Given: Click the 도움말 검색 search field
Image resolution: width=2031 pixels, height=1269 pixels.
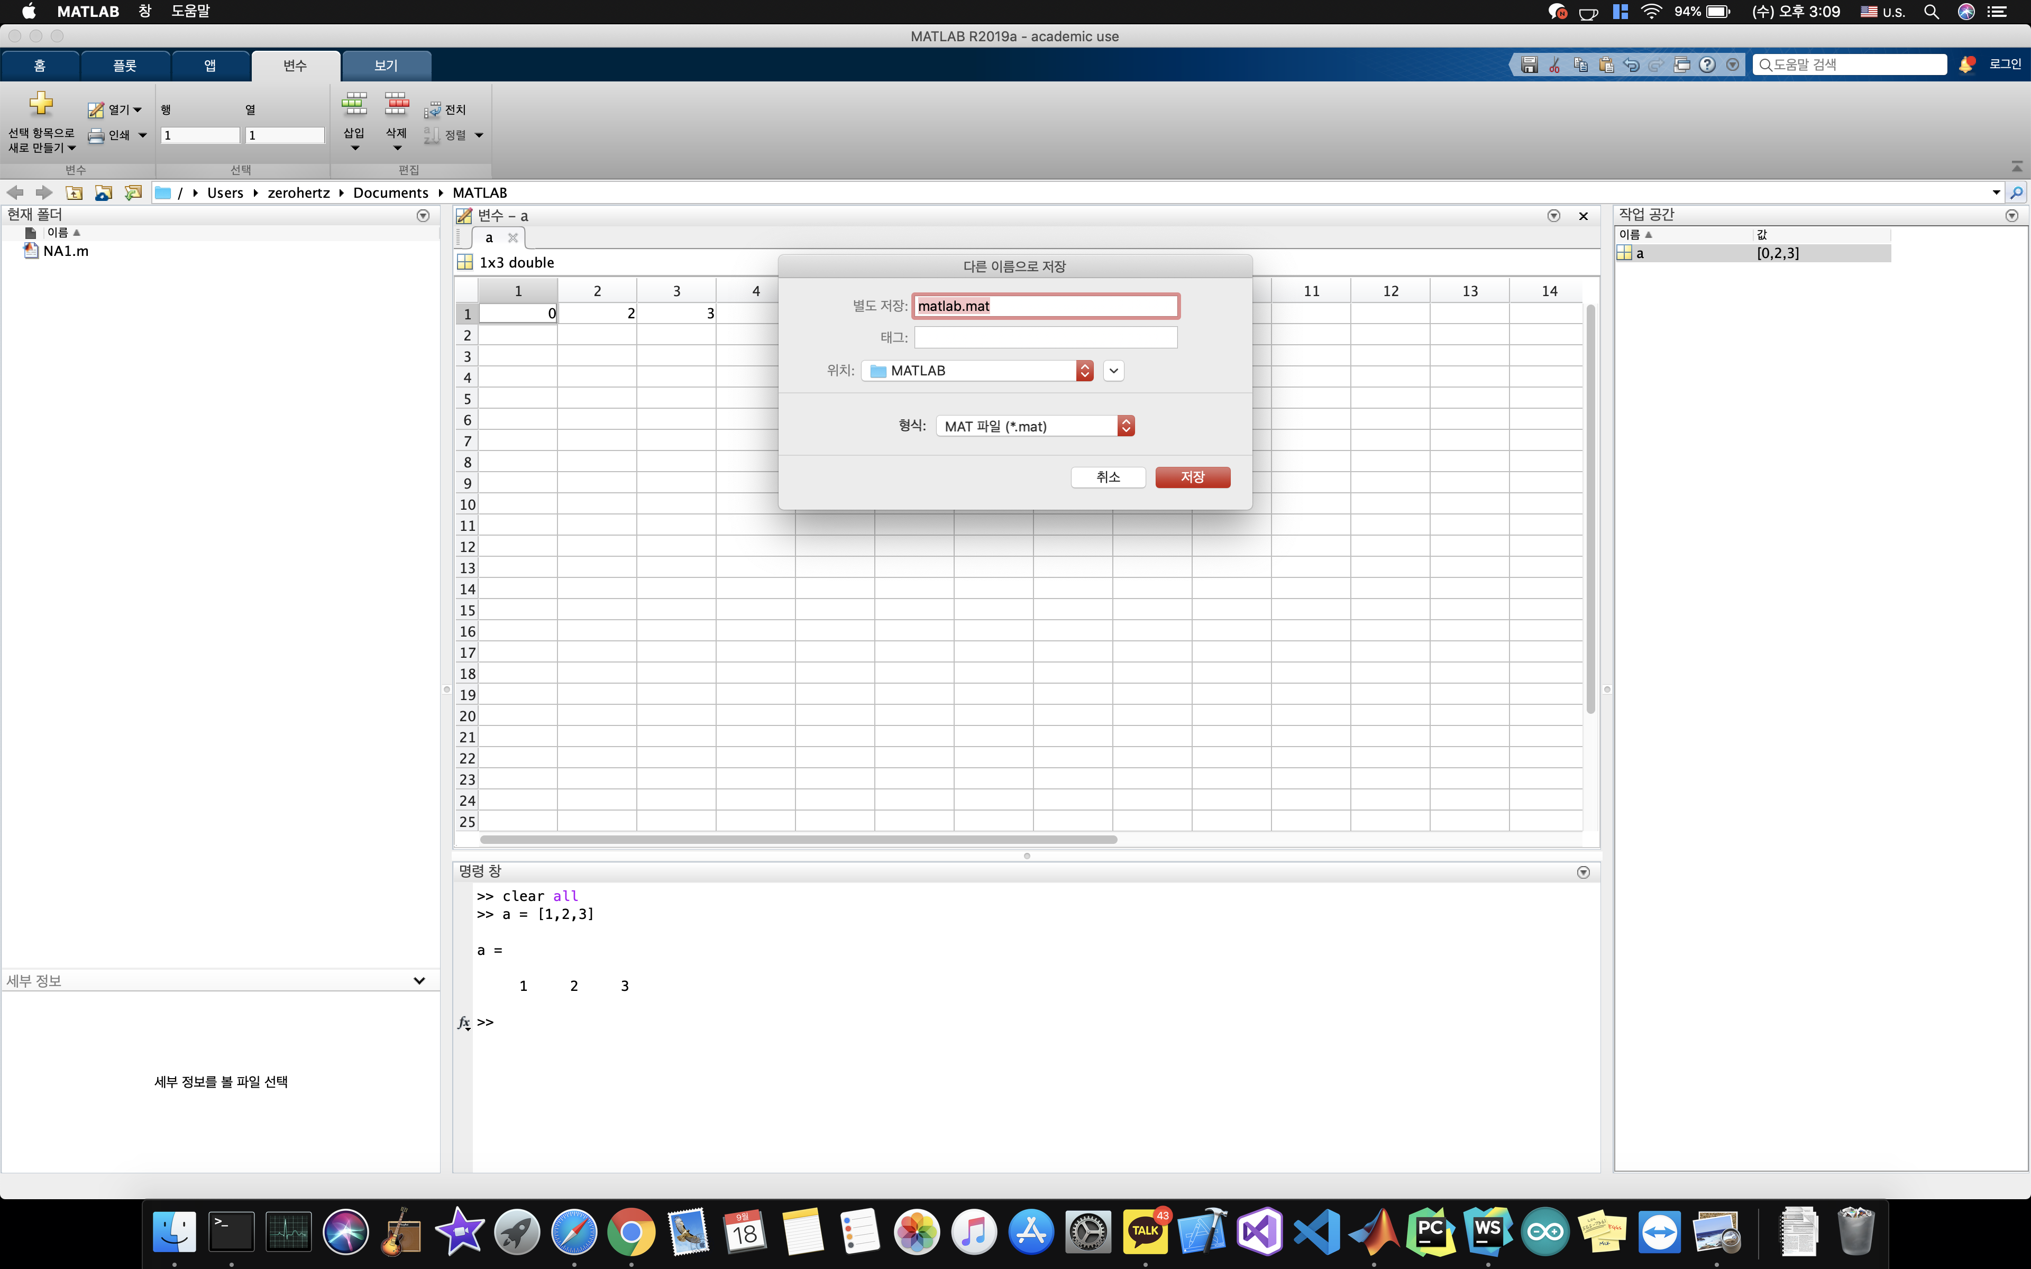Looking at the screenshot, I should click(x=1850, y=65).
